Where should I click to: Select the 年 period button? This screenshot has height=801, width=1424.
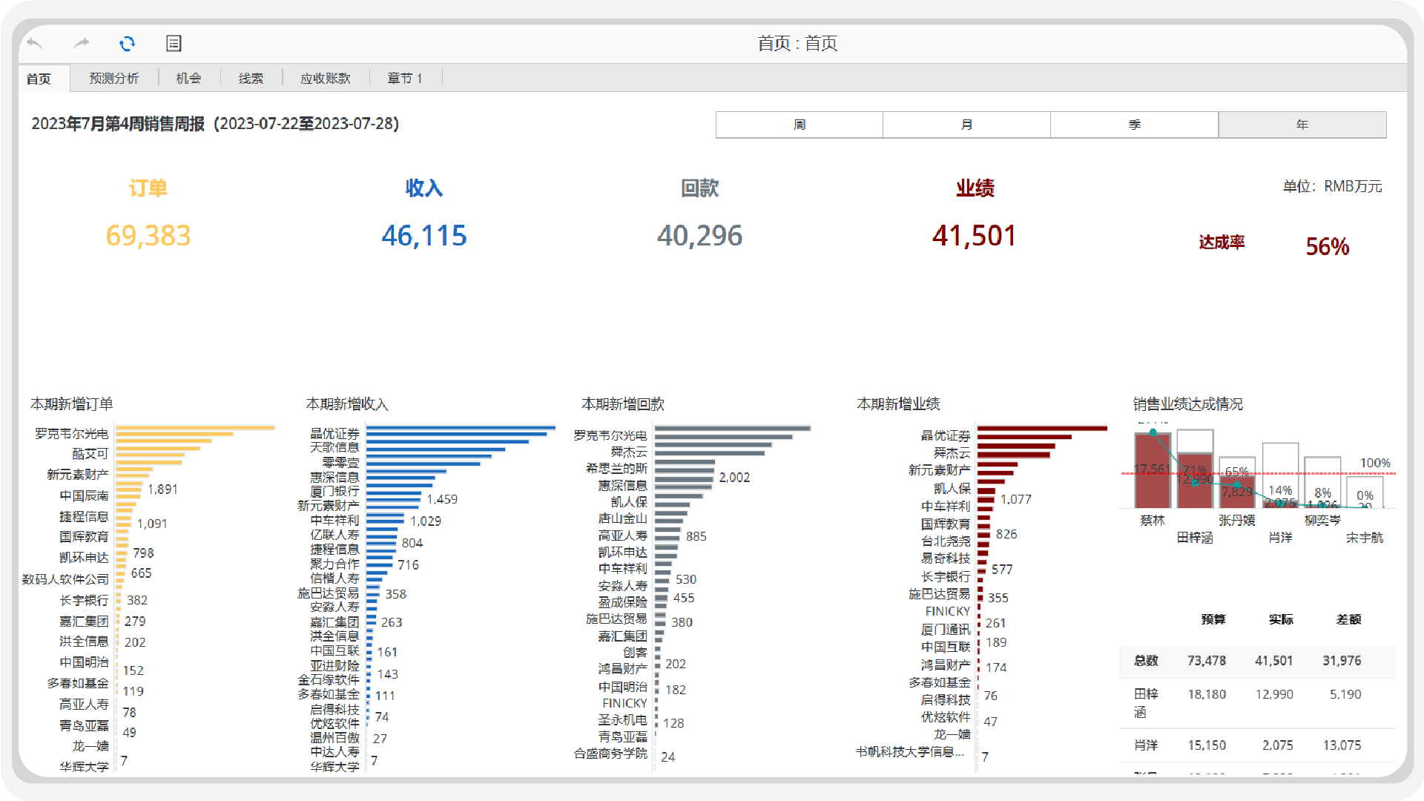point(1302,125)
